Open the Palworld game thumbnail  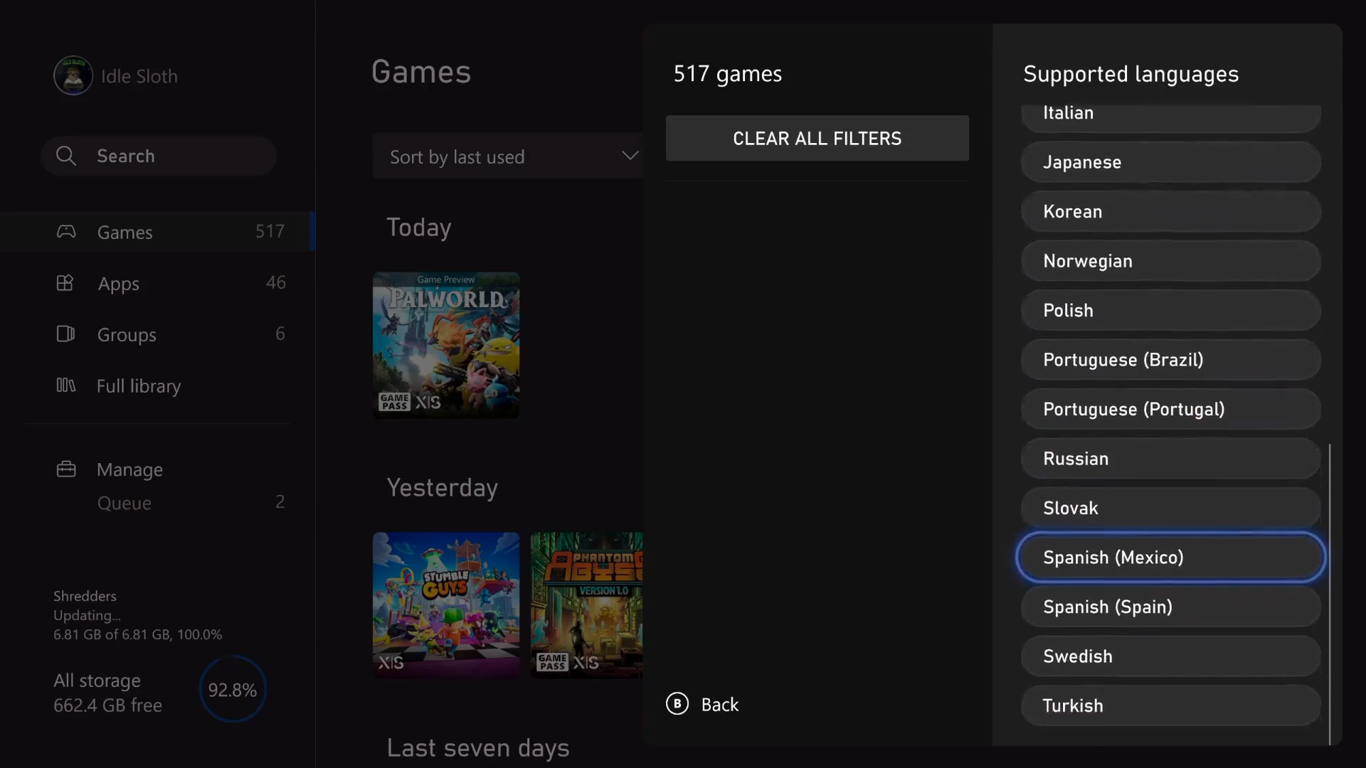pyautogui.click(x=446, y=345)
